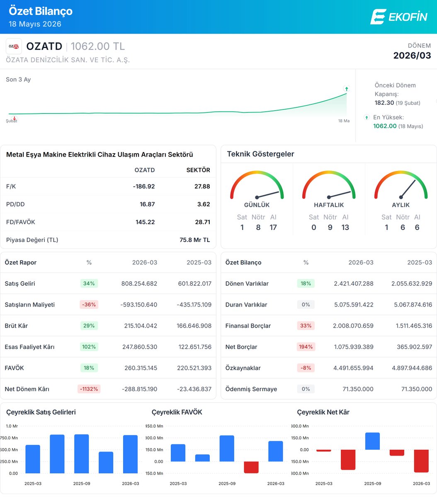
Task: Click the Finansal Borçlar value 2.008.070.659
Action: (x=353, y=326)
